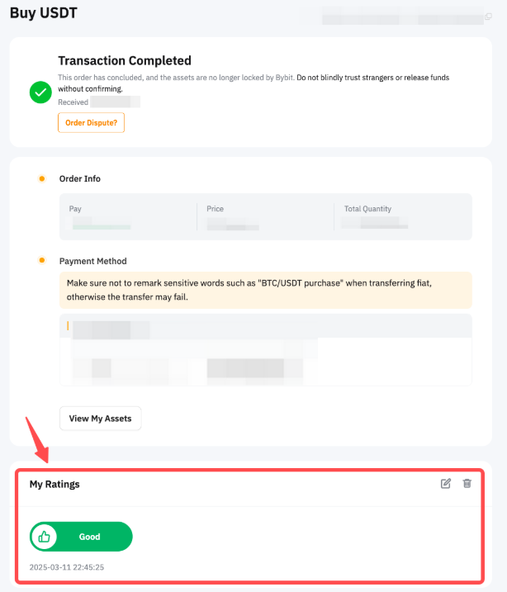Click the Received amount value

[x=115, y=102]
